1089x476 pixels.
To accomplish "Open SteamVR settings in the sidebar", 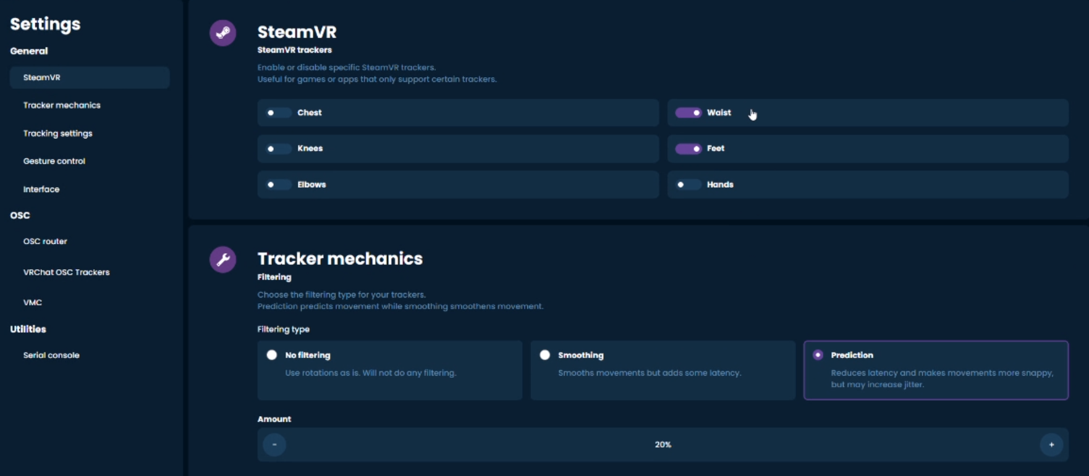I will click(90, 78).
